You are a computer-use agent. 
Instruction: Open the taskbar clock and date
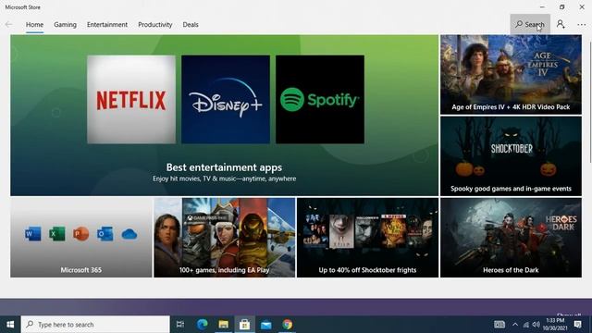click(555, 325)
